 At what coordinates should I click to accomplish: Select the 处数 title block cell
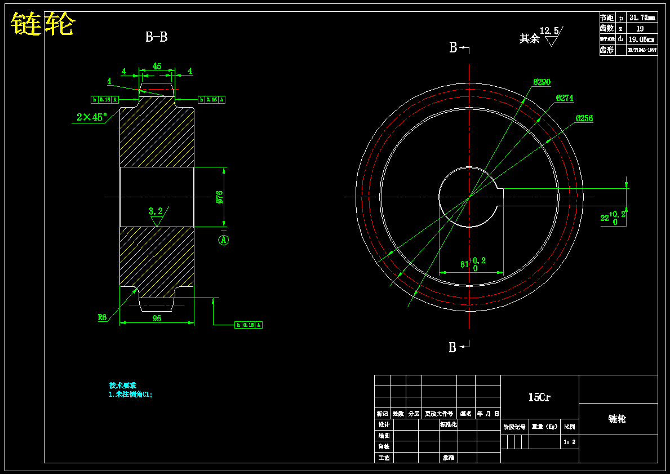[398, 414]
